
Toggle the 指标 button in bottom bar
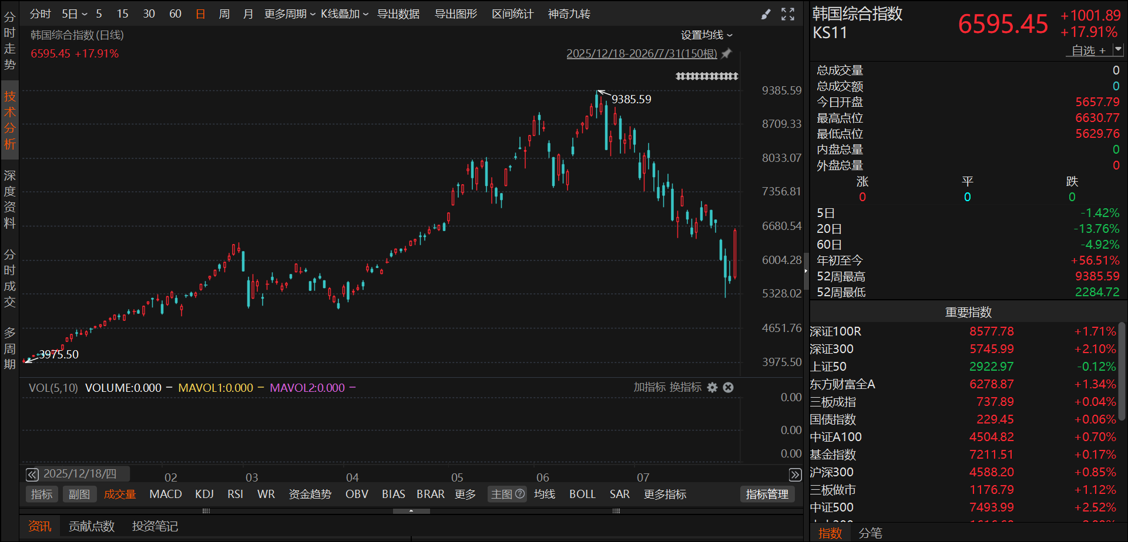[x=42, y=494]
